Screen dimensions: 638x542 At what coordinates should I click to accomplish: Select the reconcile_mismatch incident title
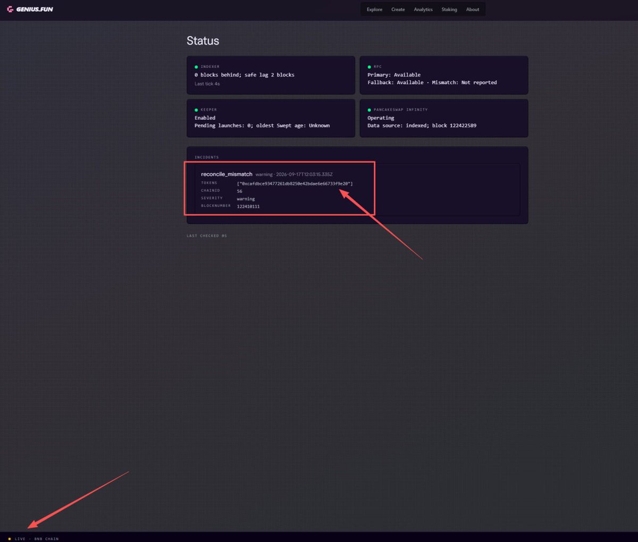[226, 174]
